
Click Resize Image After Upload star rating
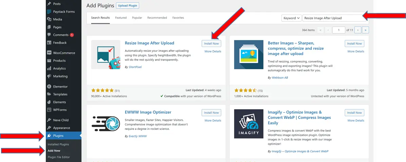pyautogui.click(x=102, y=90)
